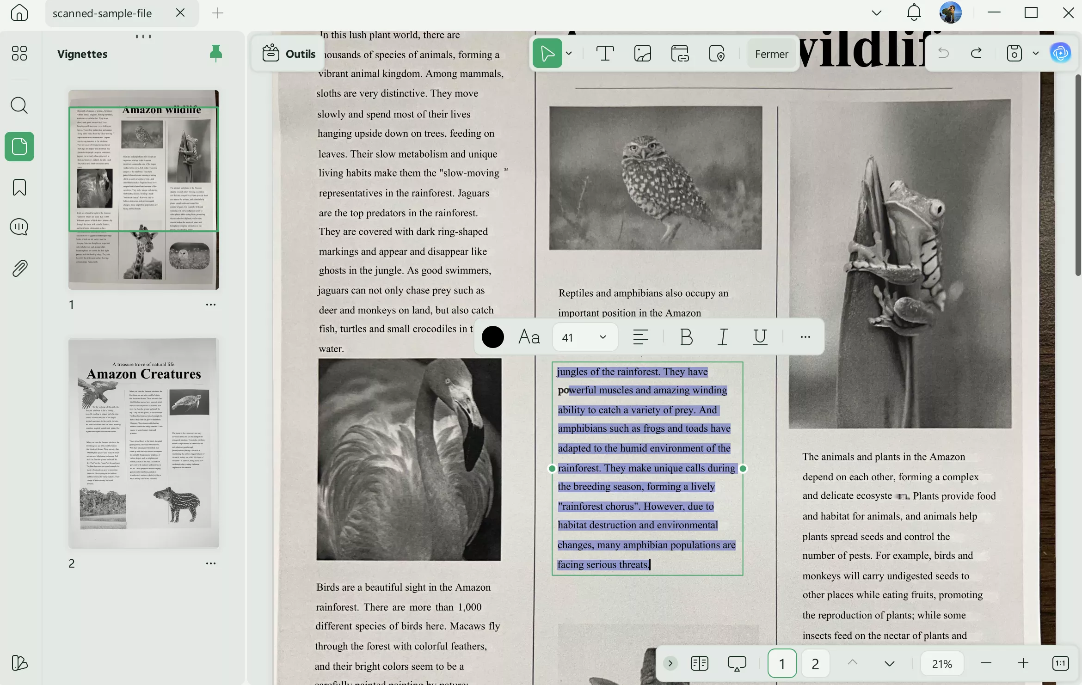1082x685 pixels.
Task: Click the insert image tool icon
Action: [x=643, y=54]
